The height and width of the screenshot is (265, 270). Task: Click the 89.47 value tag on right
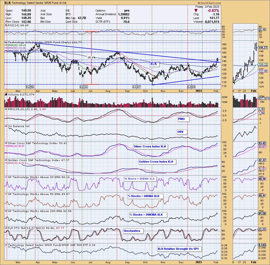pyautogui.click(x=262, y=196)
